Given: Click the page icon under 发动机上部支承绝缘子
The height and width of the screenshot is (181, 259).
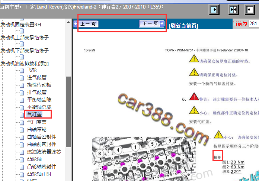Looking at the screenshot, I should 22,44.
